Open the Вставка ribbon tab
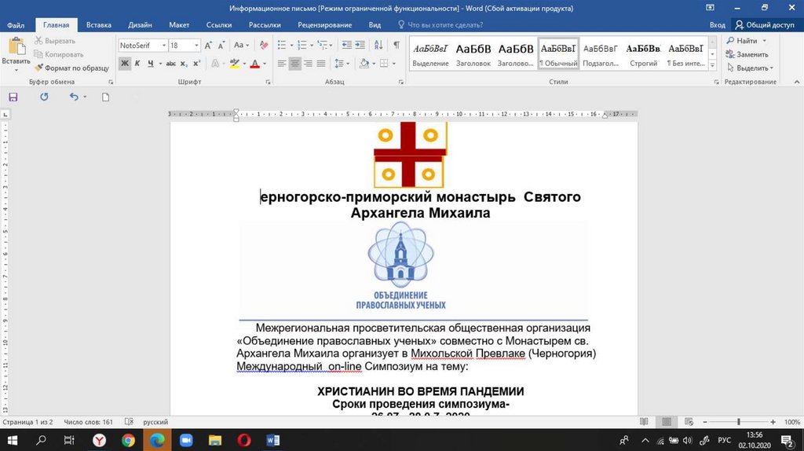 point(99,25)
